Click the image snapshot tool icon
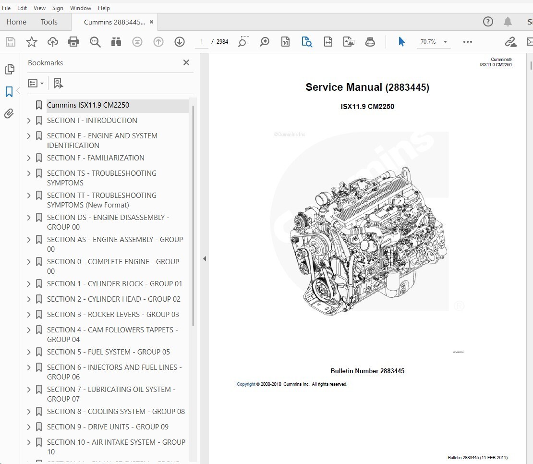The width and height of the screenshot is (533, 464). [x=349, y=42]
